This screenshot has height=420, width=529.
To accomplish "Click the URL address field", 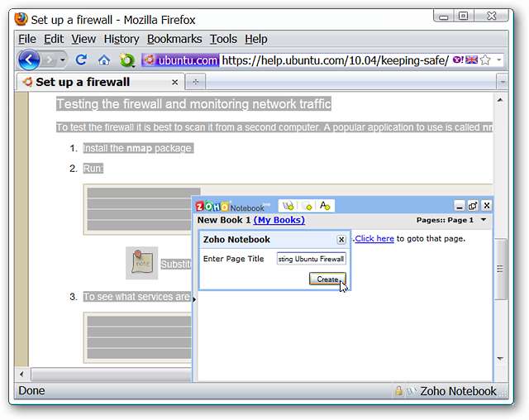I will coord(335,60).
